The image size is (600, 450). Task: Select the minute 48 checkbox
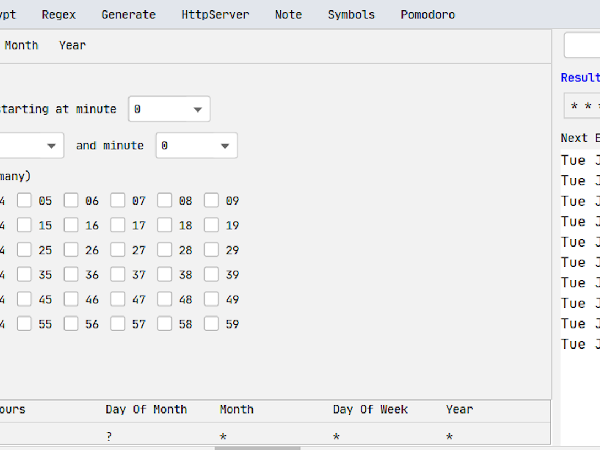pos(164,299)
